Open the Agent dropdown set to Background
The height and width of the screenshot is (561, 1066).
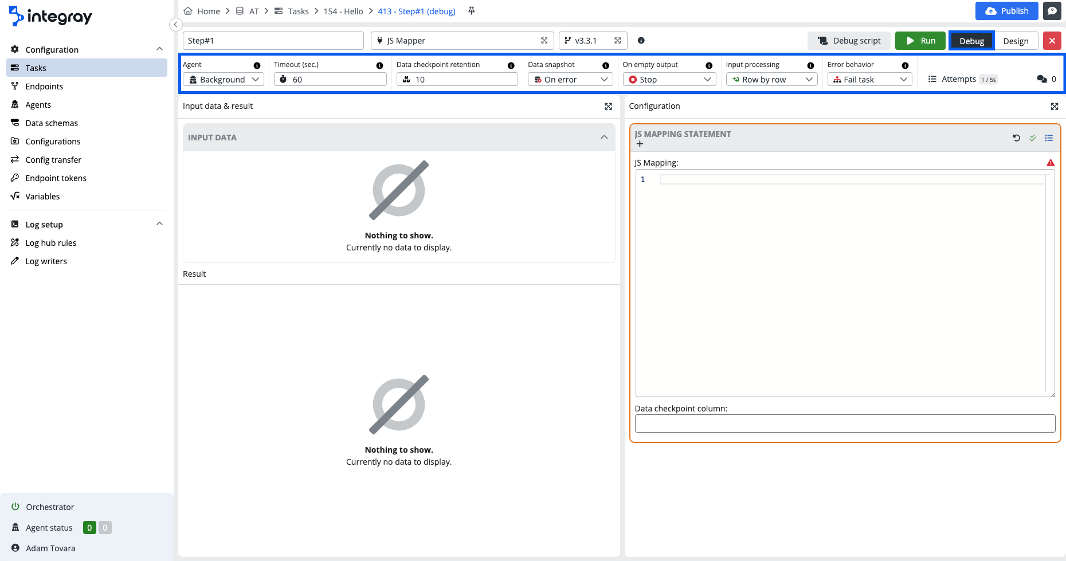(224, 80)
